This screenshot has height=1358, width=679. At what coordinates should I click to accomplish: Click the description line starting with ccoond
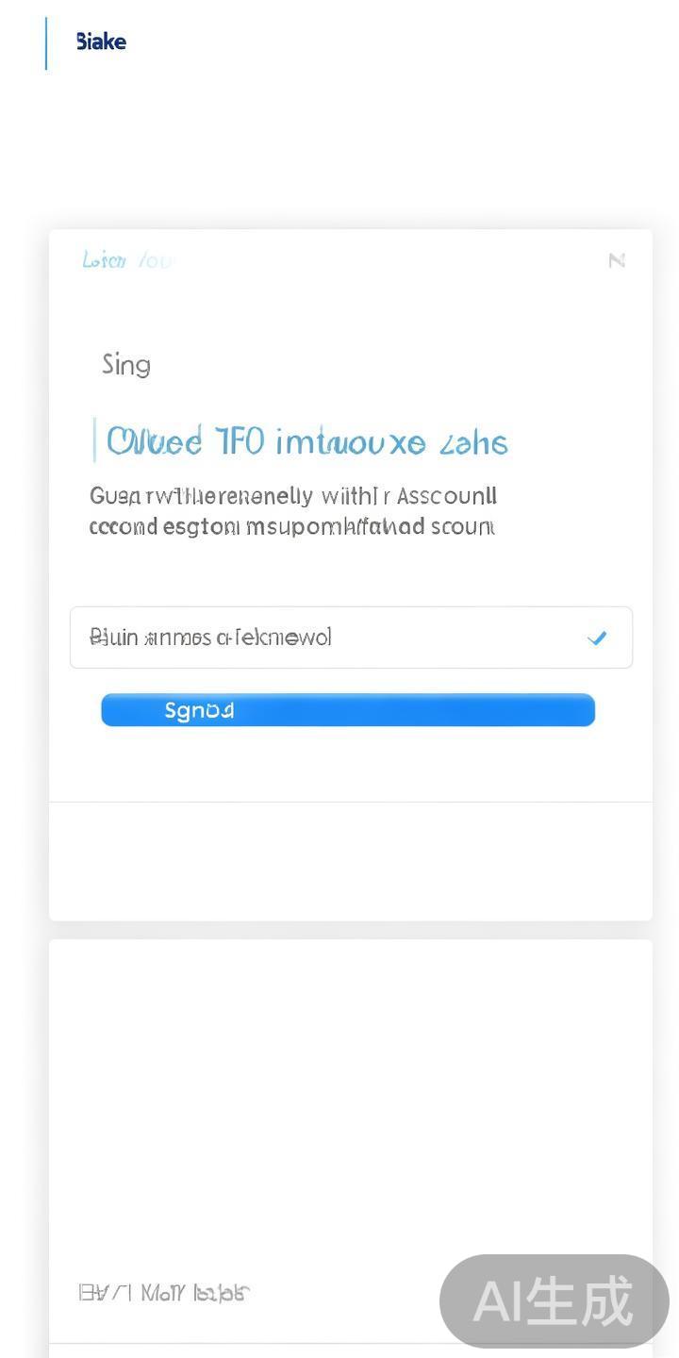click(291, 526)
